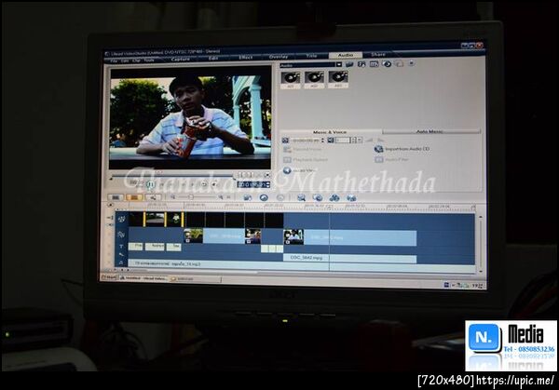The image size is (559, 390).
Task: Switch to Timeline View
Action: pos(134,197)
